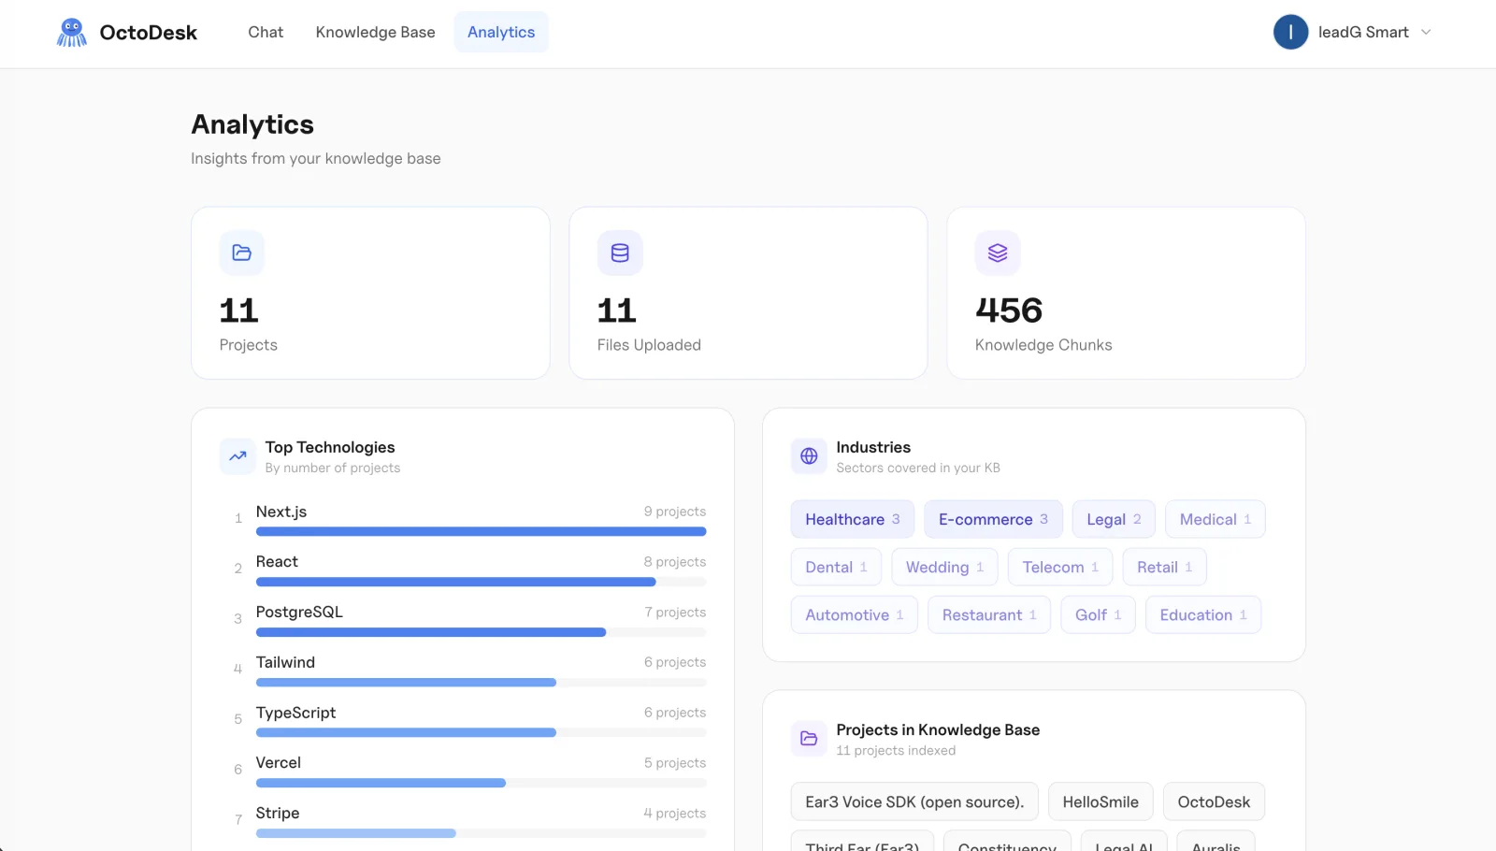Image resolution: width=1496 pixels, height=851 pixels.
Task: Click the 'By number of projects' subtitle
Action: click(333, 468)
